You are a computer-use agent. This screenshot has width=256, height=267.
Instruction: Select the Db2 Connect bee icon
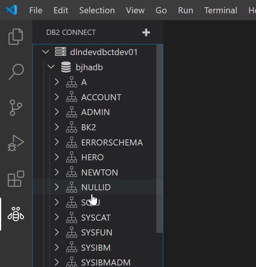[x=16, y=214]
